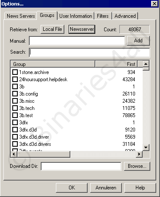
Task: Click the First value 31184
Action: coord(129,144)
